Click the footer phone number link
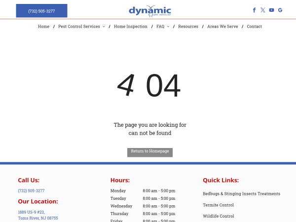Screen dimensions: 296x222 pos(31,190)
